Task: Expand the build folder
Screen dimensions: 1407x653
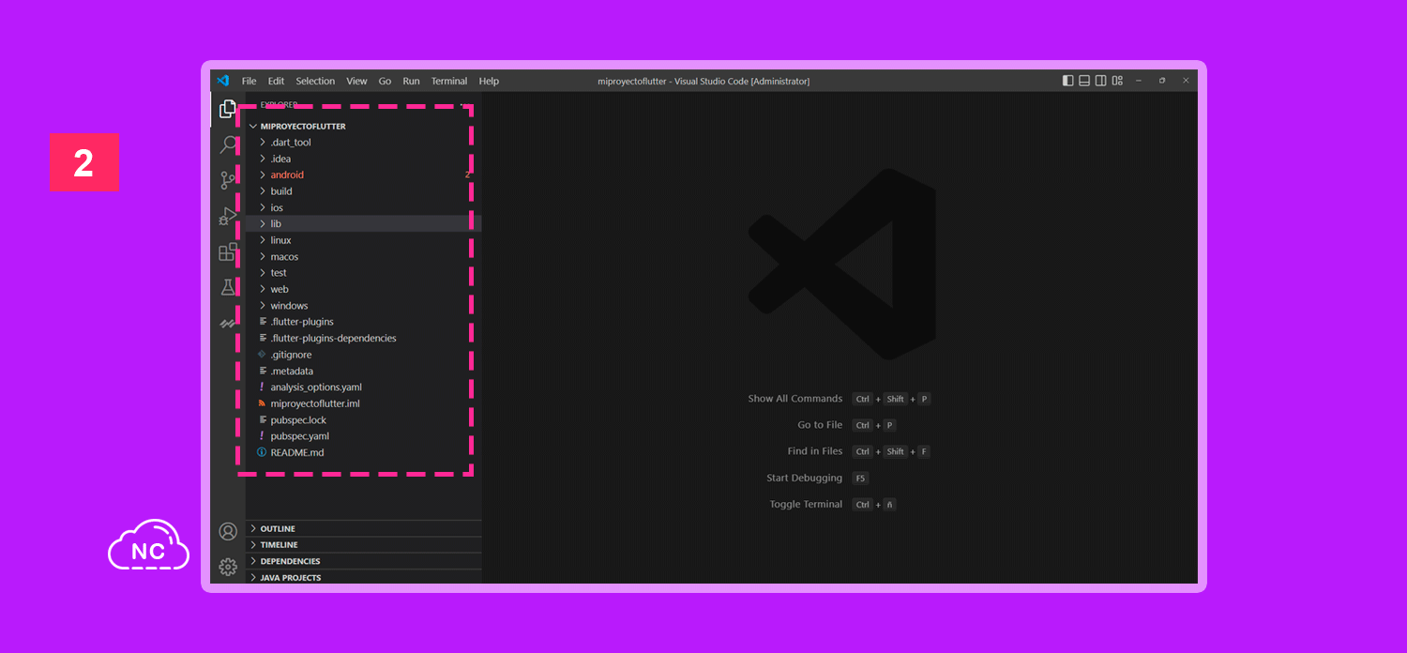Action: tap(363, 191)
